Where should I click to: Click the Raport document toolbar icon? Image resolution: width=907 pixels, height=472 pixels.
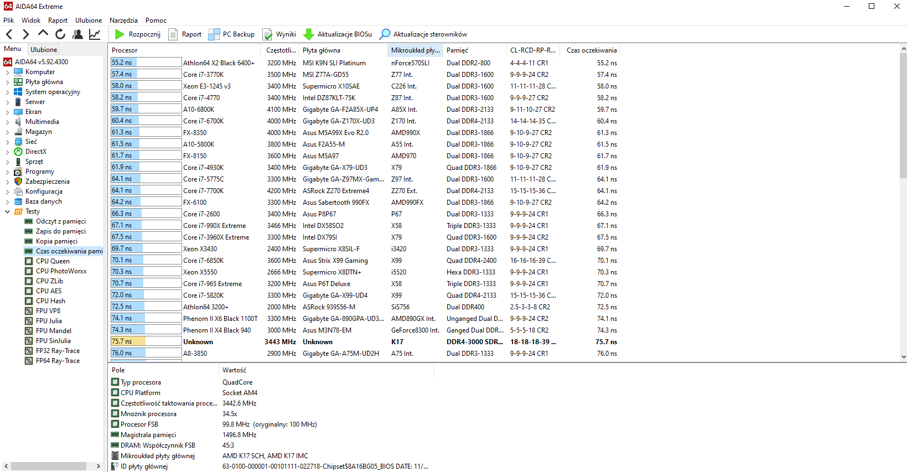point(173,34)
